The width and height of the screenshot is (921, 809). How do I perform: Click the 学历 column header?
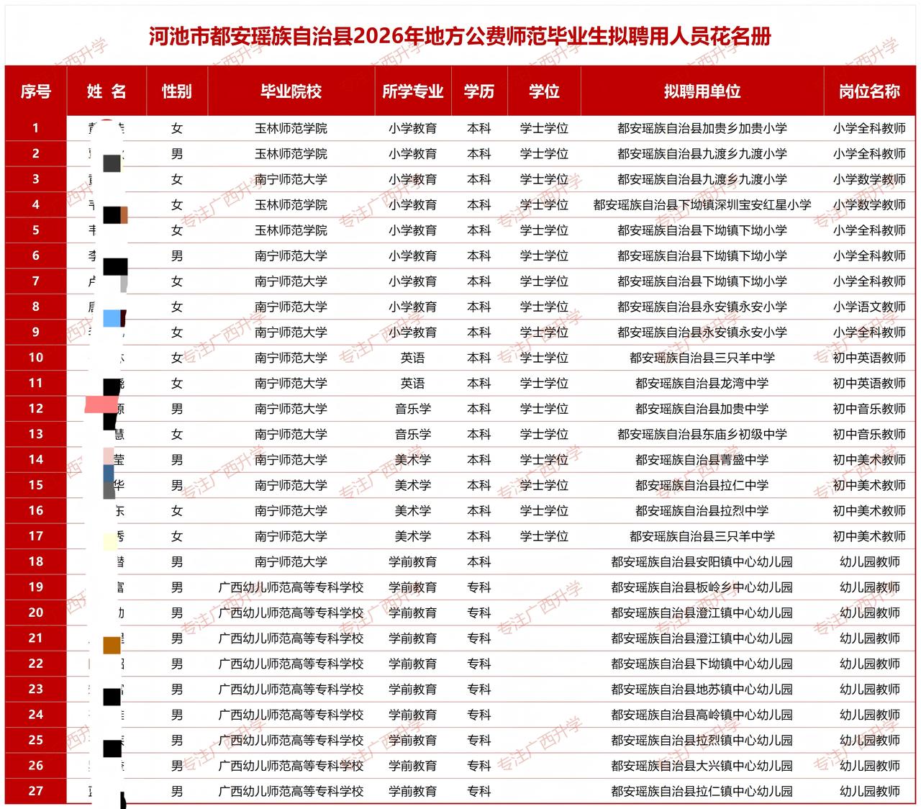[479, 91]
